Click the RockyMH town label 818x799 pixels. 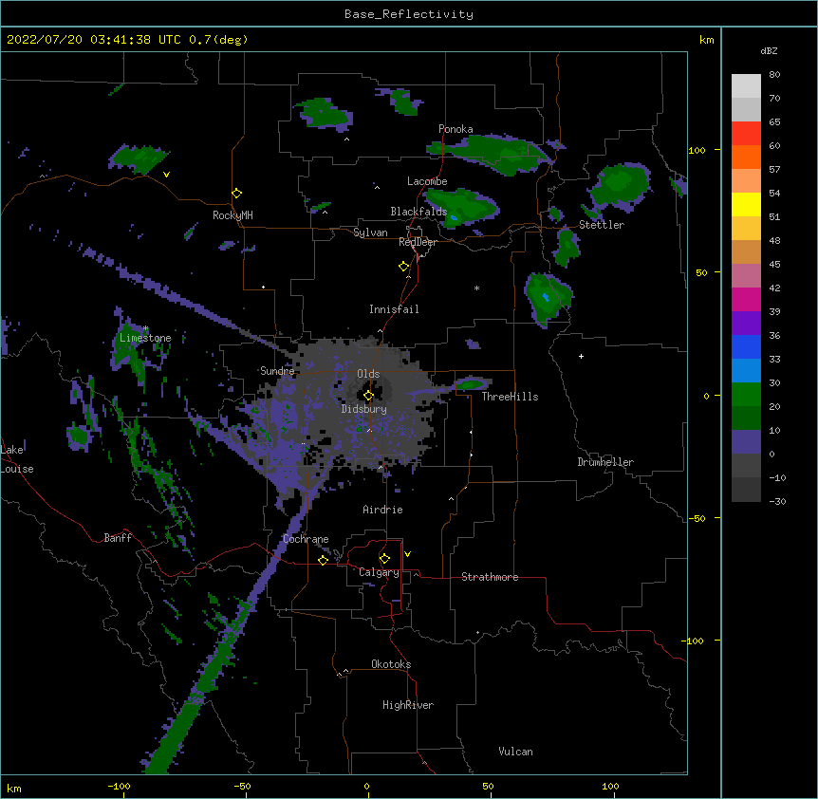click(x=232, y=215)
